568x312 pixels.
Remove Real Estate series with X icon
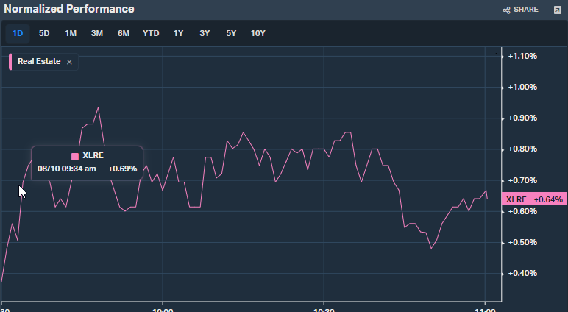[x=69, y=63]
